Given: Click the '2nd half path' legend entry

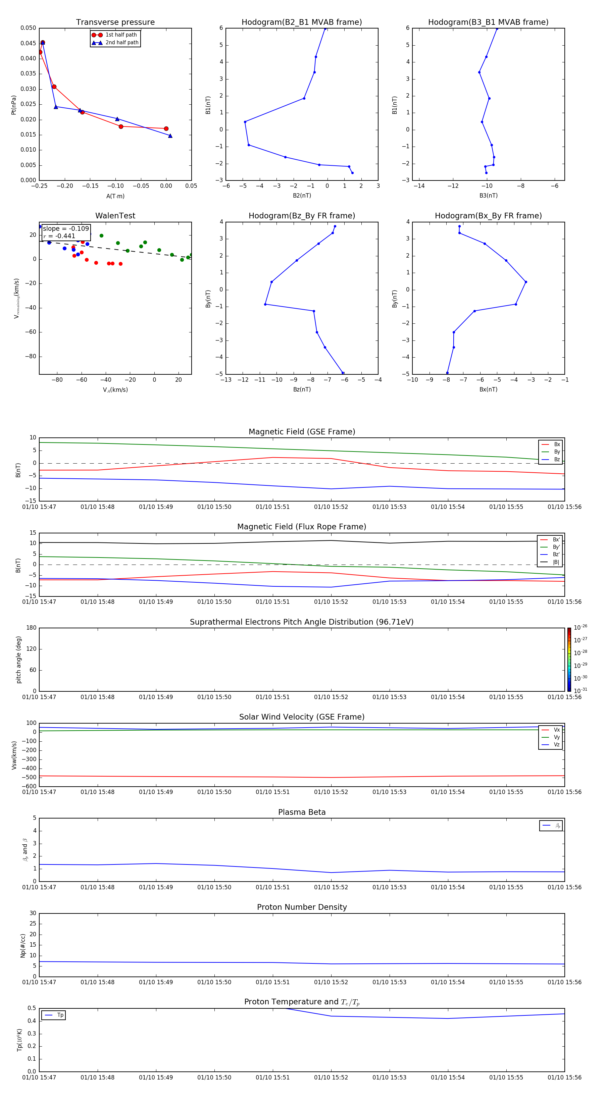Looking at the screenshot, I should coord(115,43).
